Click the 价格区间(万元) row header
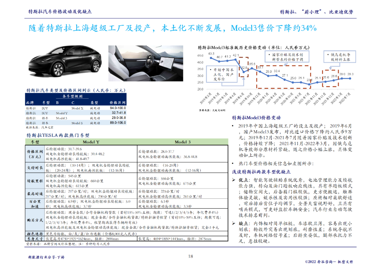This screenshot has height=264, width=381. [35, 154]
